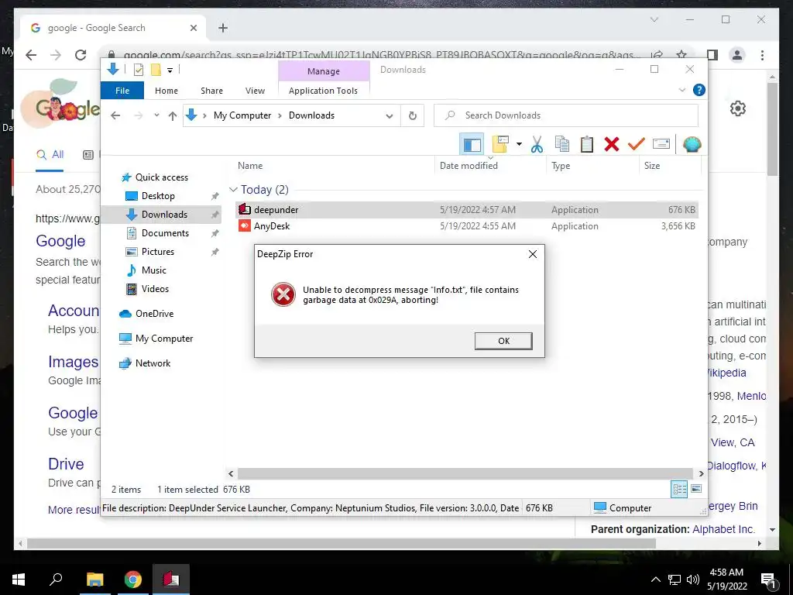Open Explorer Help question mark
Image resolution: width=793 pixels, height=595 pixels.
click(699, 90)
